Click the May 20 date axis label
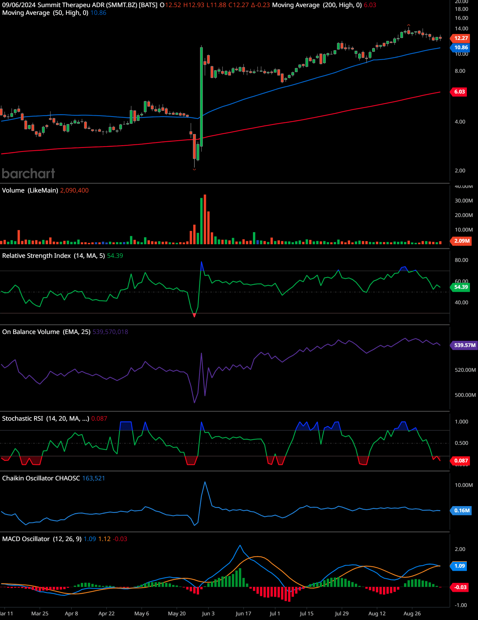This screenshot has height=620, width=478. tap(177, 613)
